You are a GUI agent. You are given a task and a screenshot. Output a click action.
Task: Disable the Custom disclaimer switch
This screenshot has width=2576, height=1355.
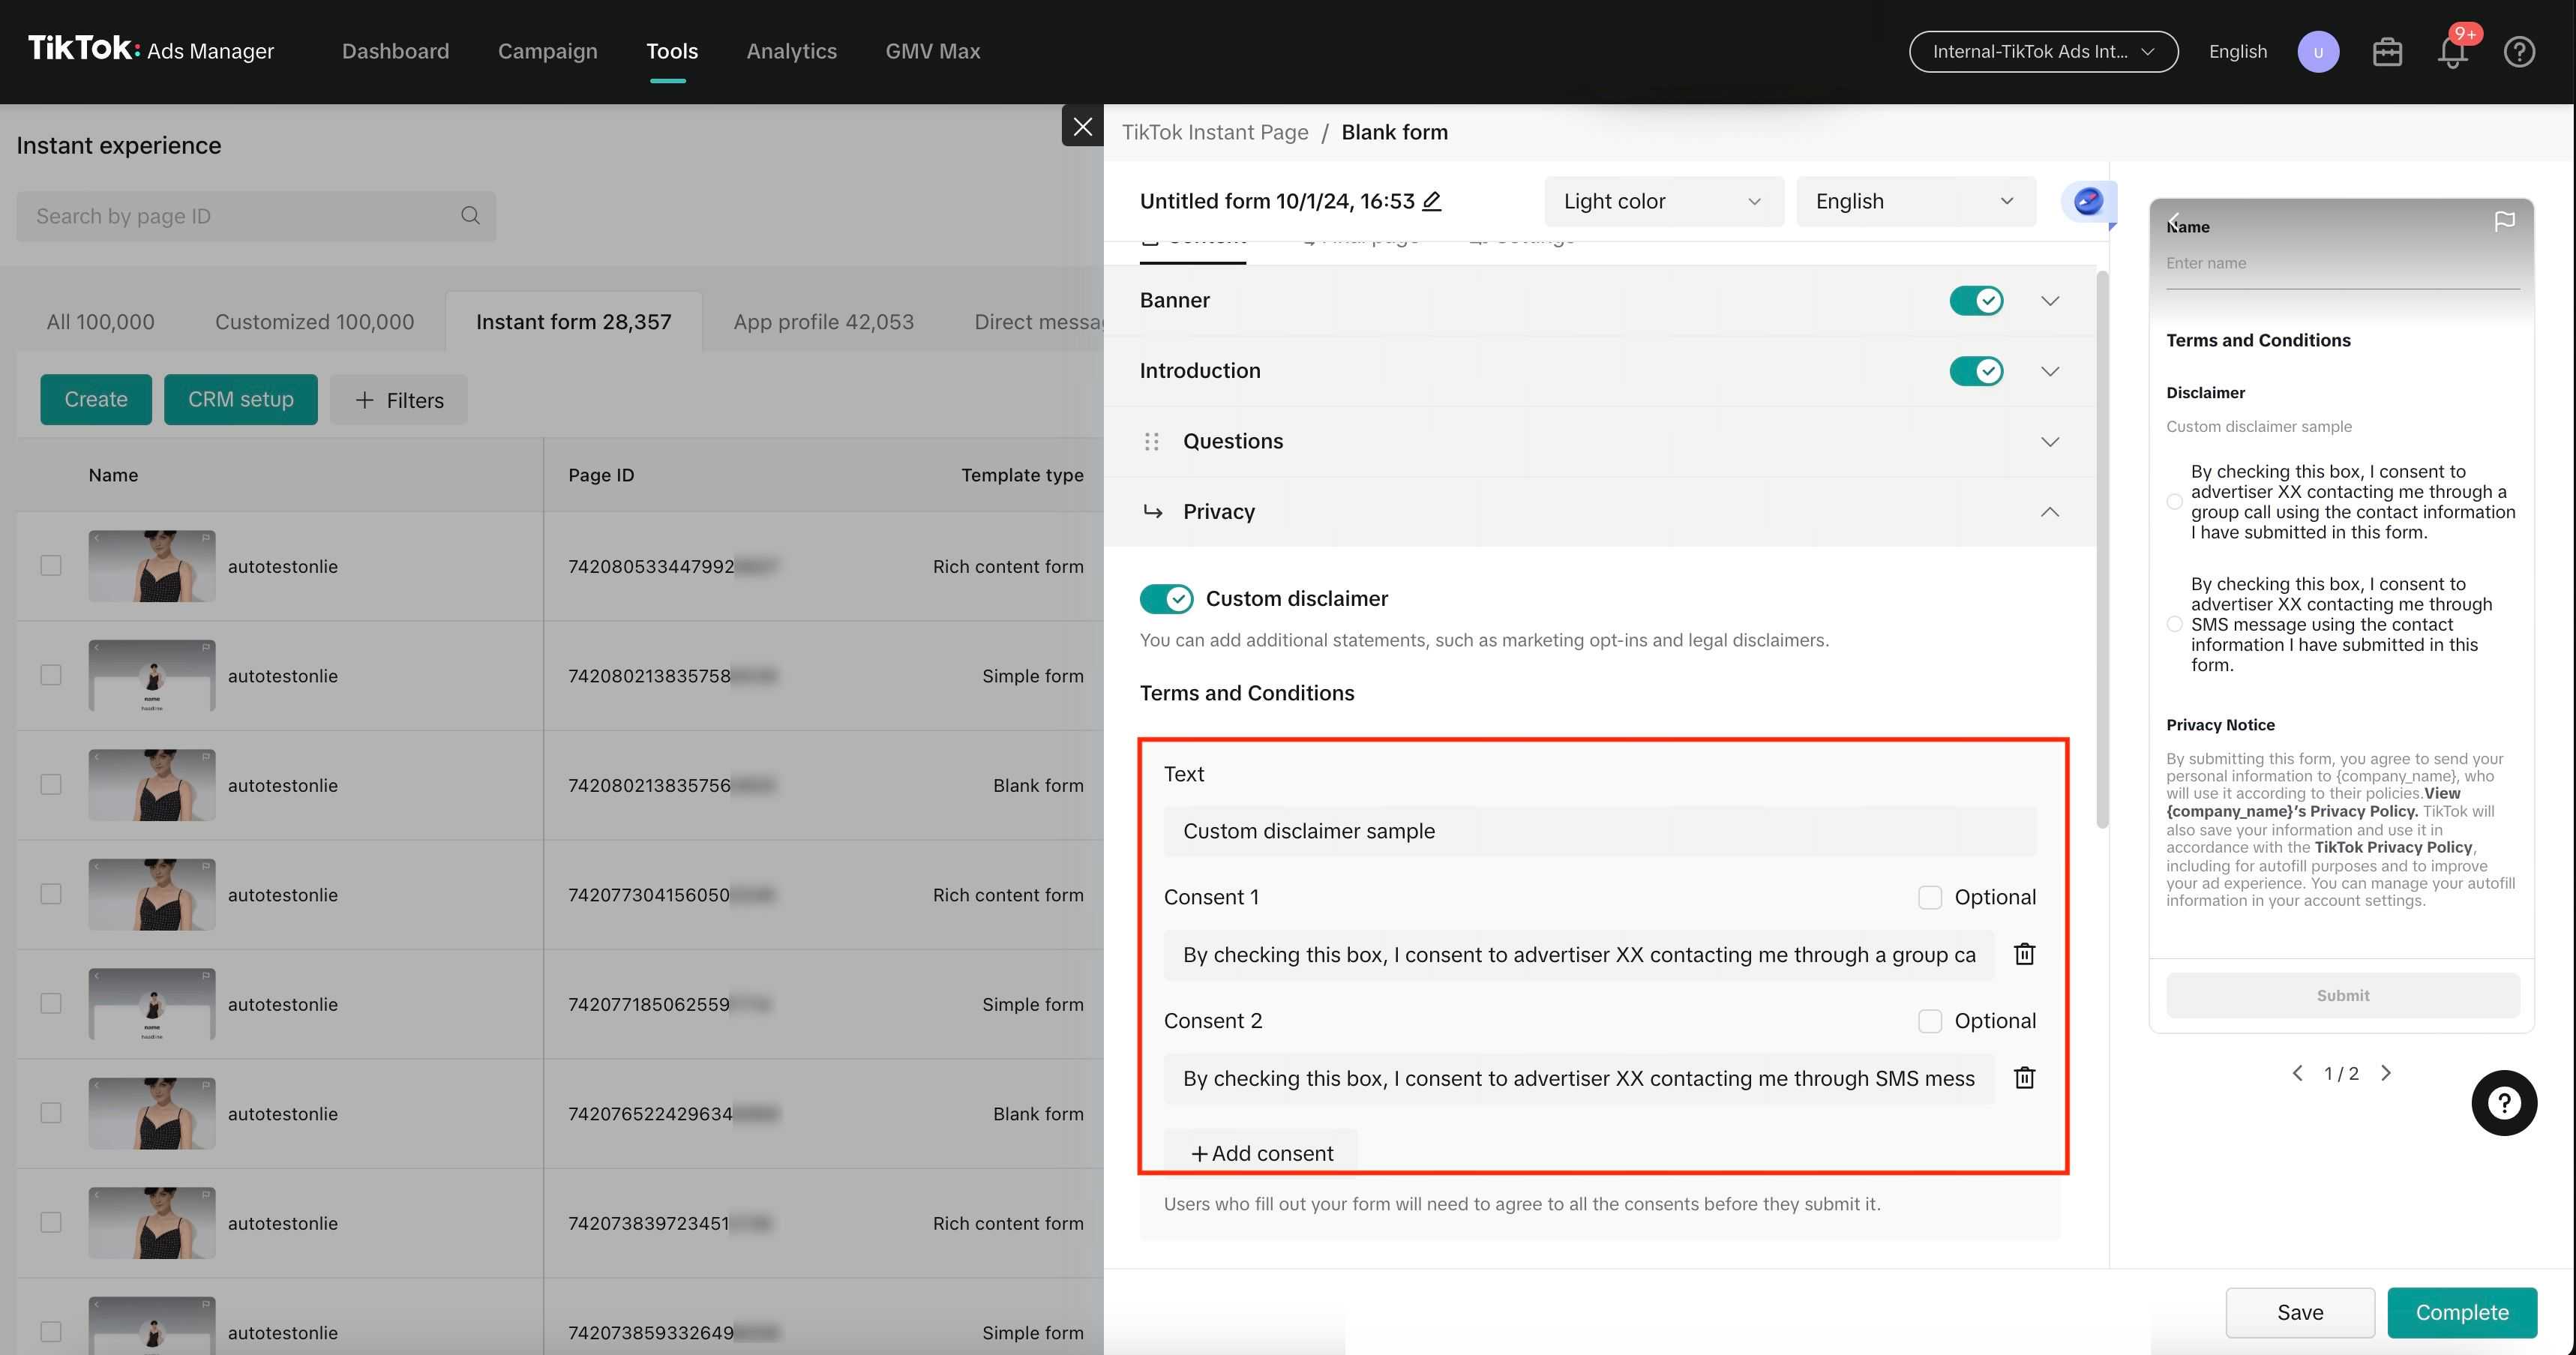1166,599
